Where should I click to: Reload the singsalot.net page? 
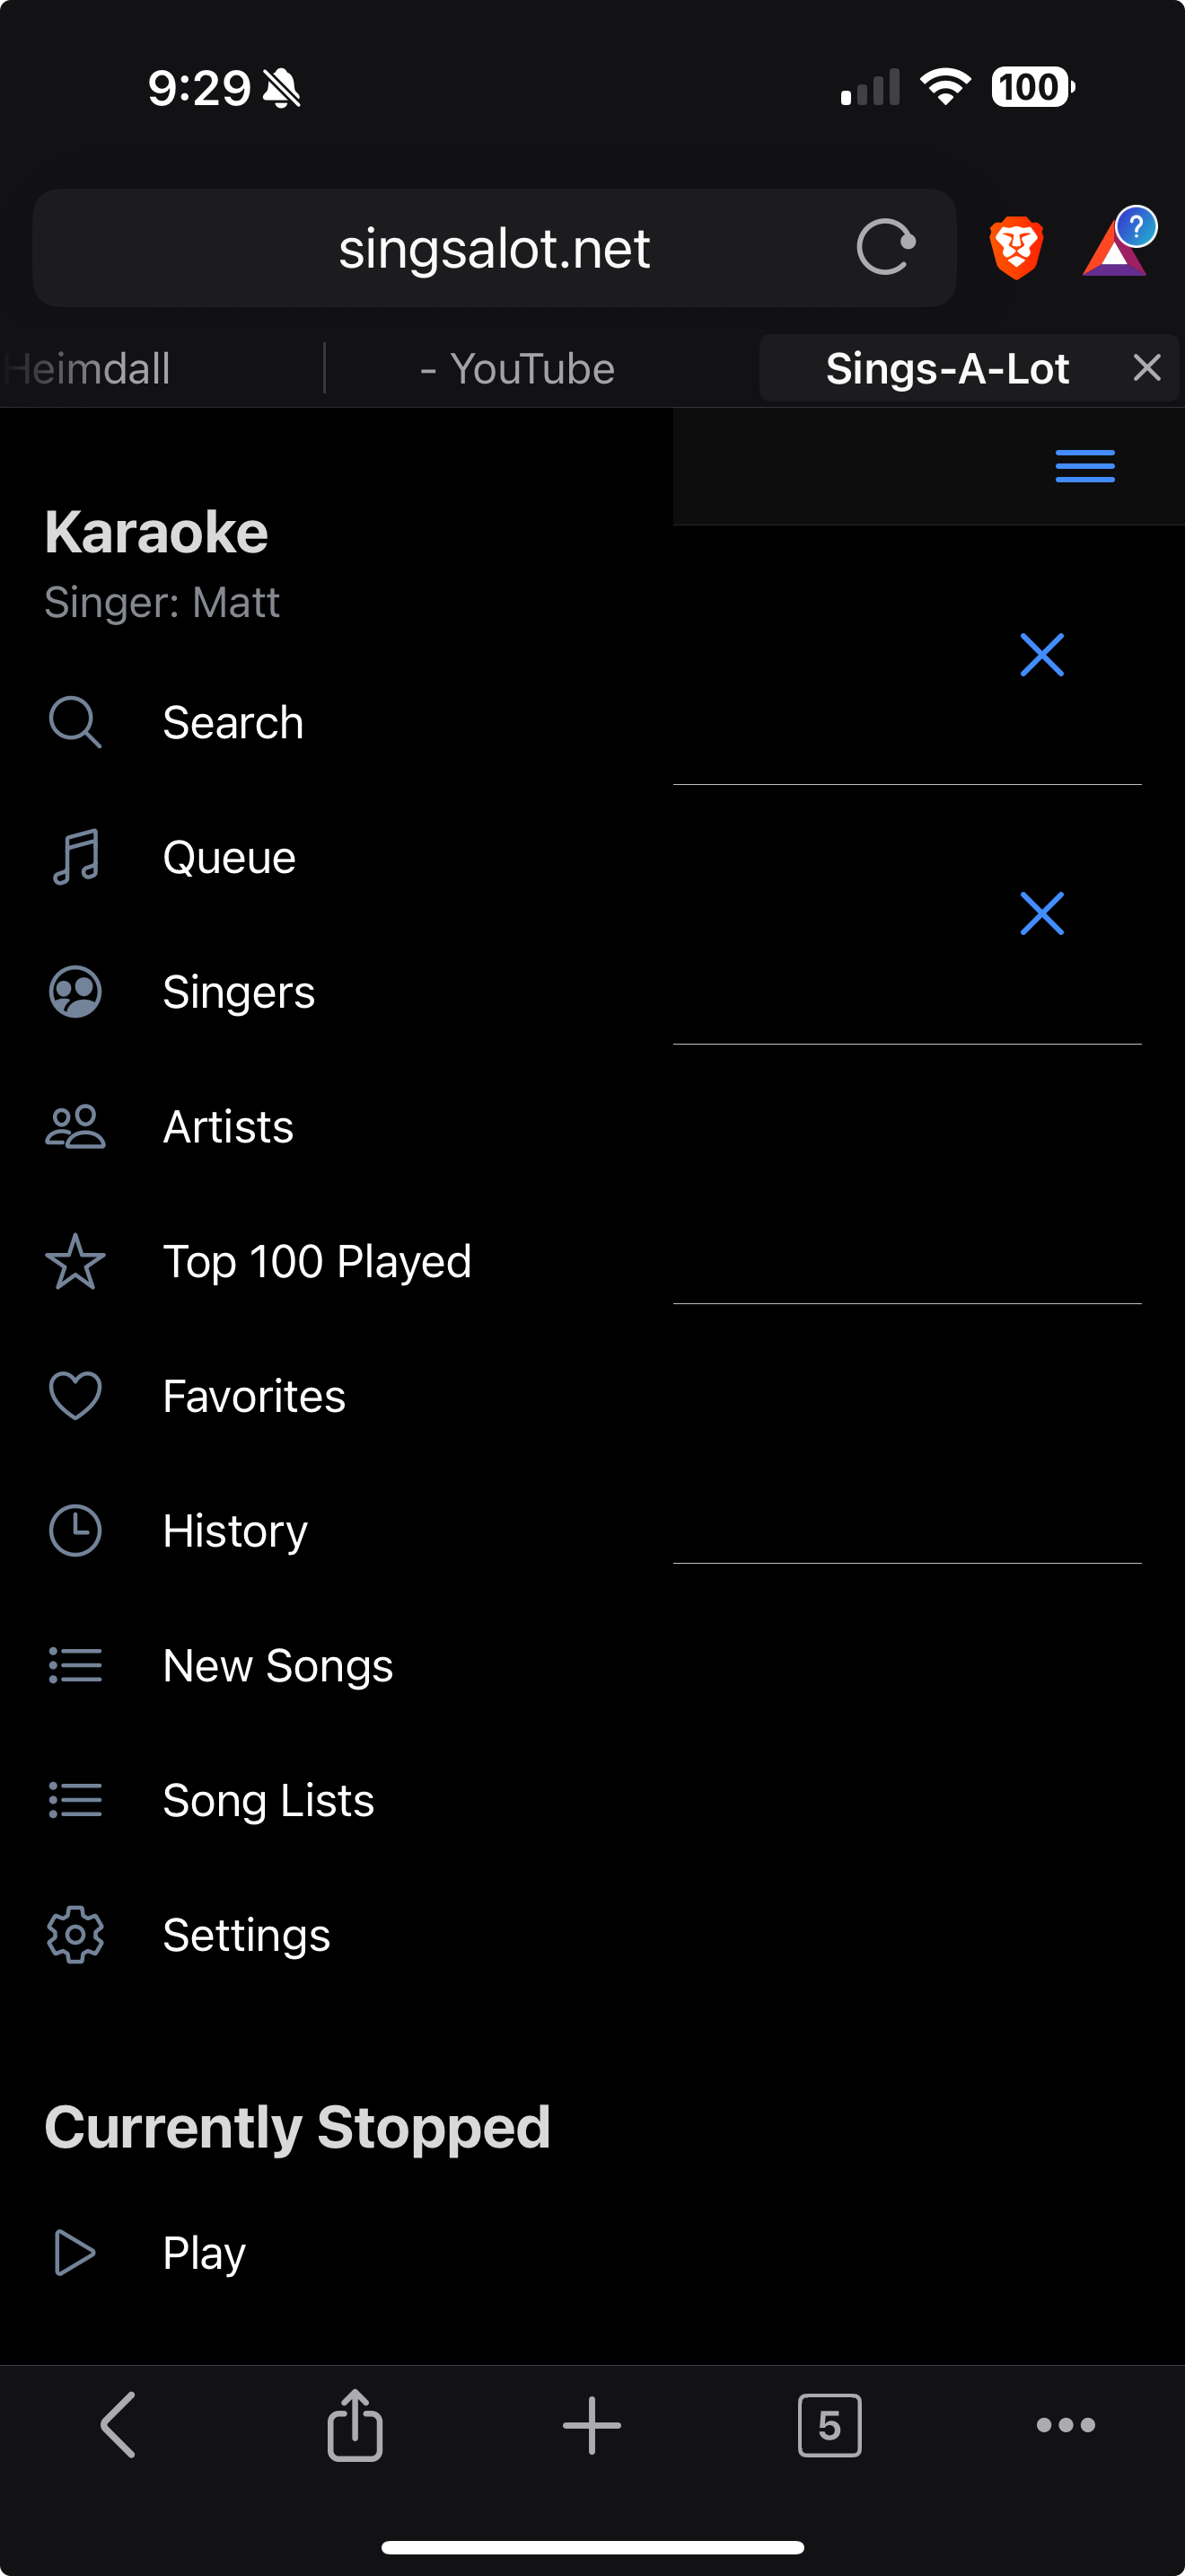coord(885,247)
